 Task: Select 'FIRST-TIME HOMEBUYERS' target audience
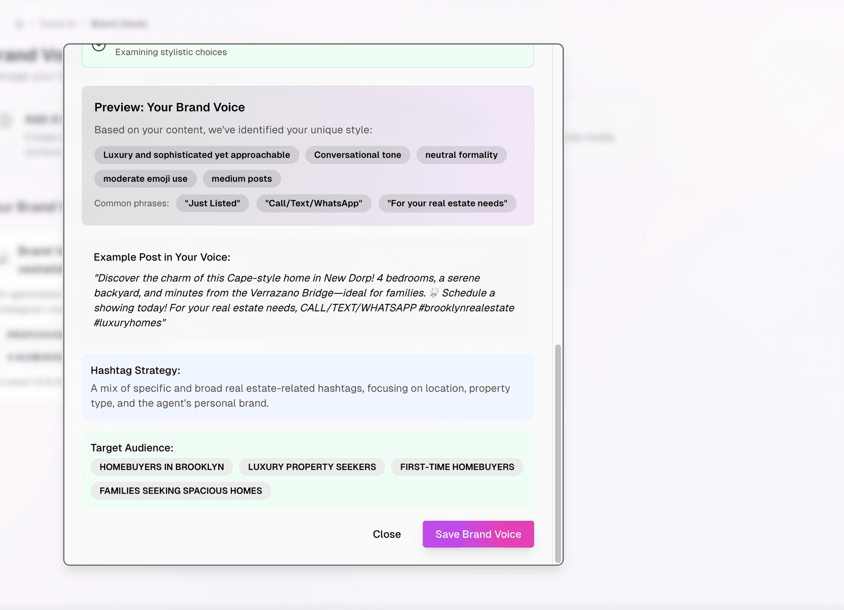[x=457, y=467]
